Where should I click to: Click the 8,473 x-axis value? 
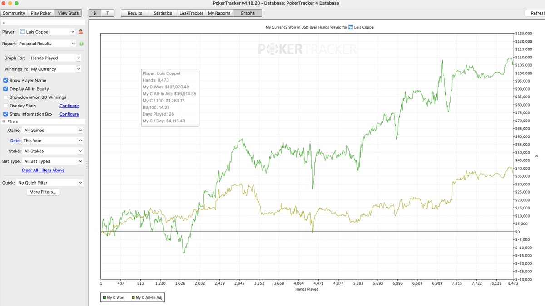click(x=514, y=283)
